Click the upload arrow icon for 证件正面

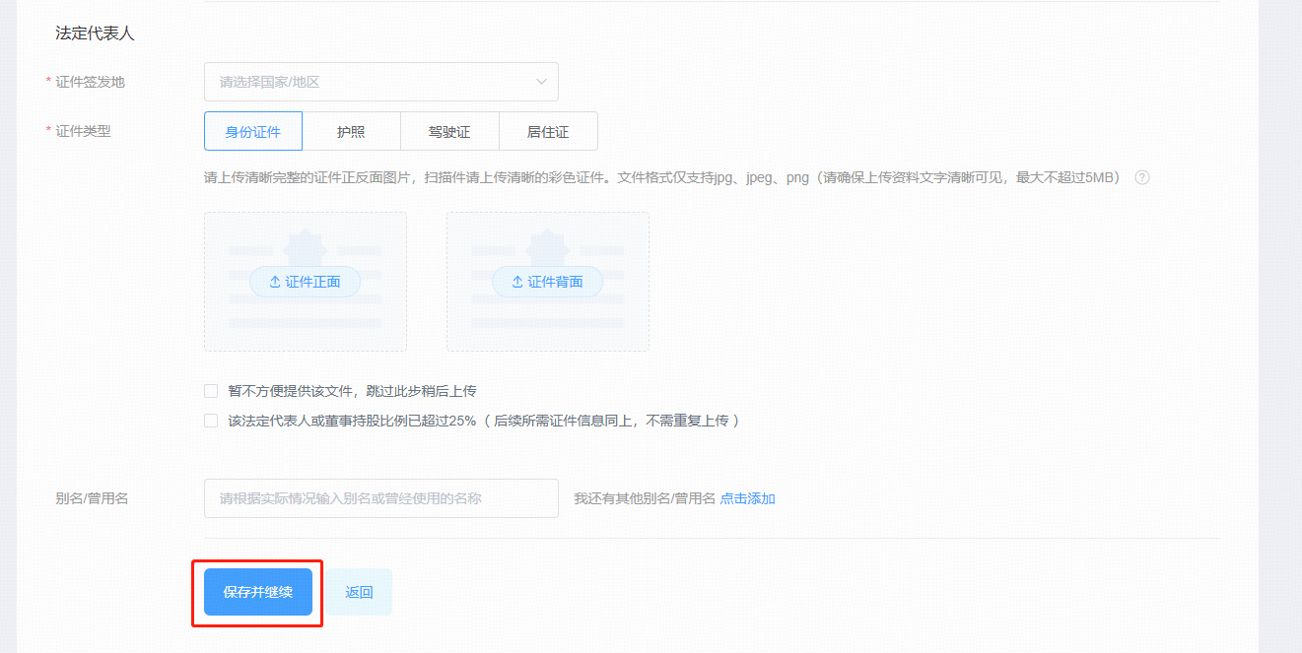pyautogui.click(x=275, y=282)
